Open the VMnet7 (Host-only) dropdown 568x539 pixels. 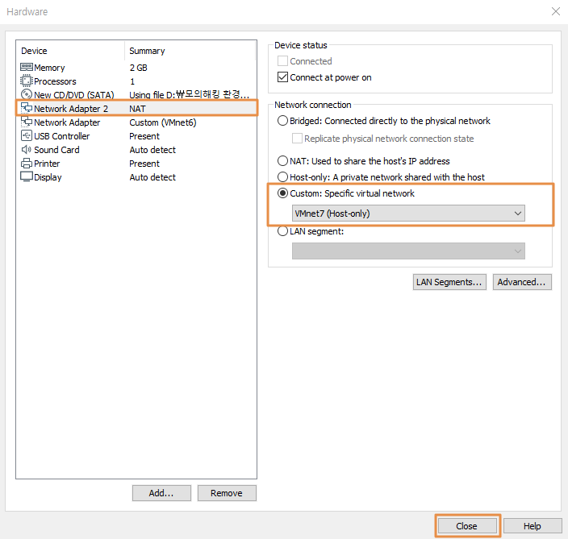tap(408, 213)
